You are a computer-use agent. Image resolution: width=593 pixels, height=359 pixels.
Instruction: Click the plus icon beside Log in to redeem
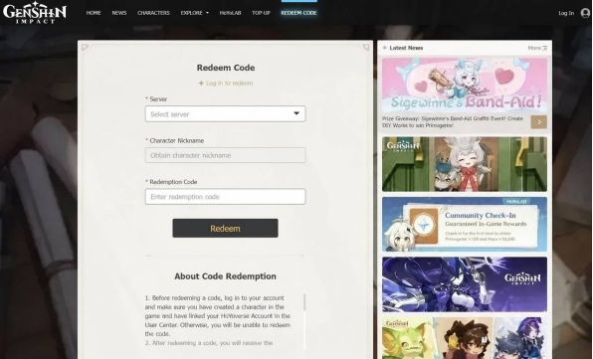pos(201,84)
